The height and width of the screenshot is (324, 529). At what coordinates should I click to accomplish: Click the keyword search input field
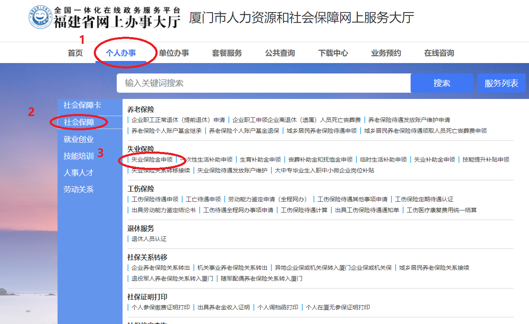263,83
